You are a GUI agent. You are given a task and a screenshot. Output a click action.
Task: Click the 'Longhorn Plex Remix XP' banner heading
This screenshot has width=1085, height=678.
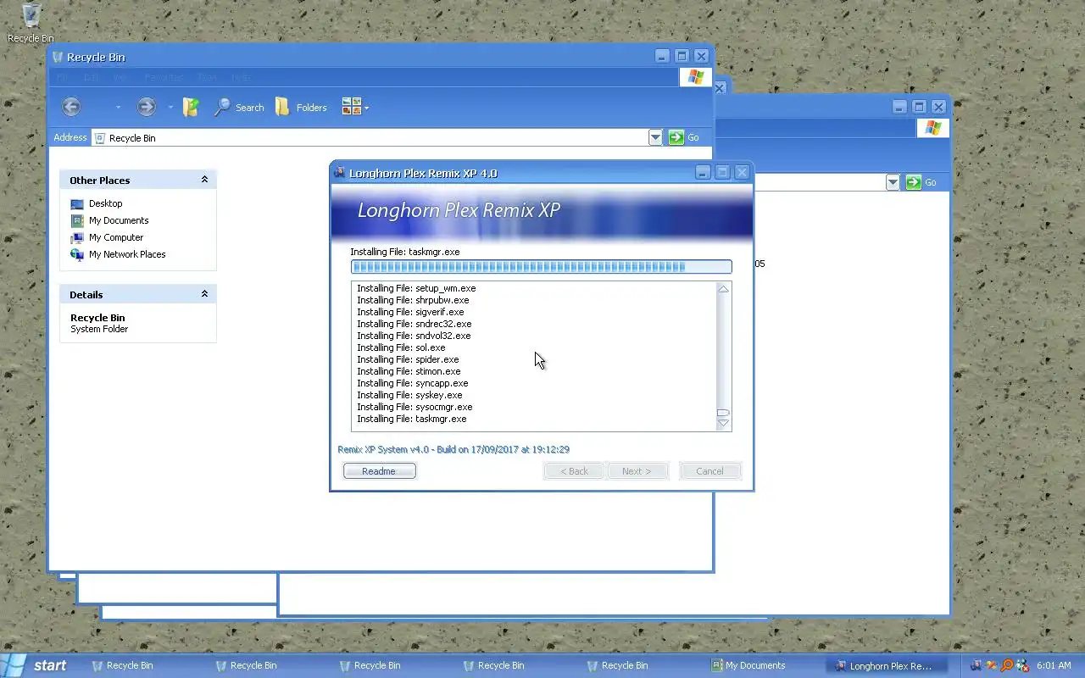pyautogui.click(x=459, y=210)
